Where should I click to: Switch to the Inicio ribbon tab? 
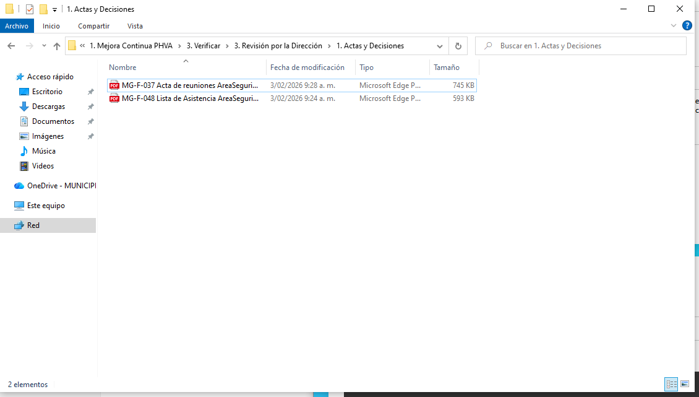point(51,26)
